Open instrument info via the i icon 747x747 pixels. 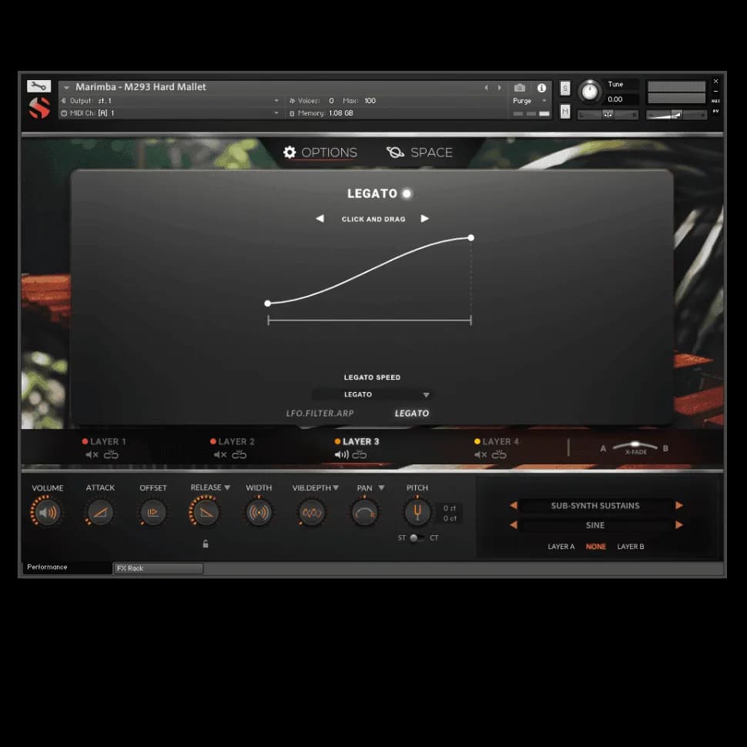tap(541, 87)
